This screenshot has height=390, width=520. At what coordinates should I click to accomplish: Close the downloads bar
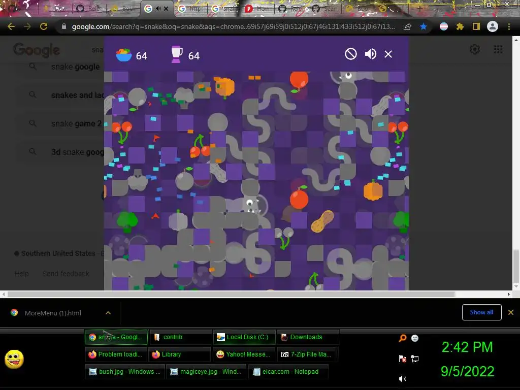511,312
